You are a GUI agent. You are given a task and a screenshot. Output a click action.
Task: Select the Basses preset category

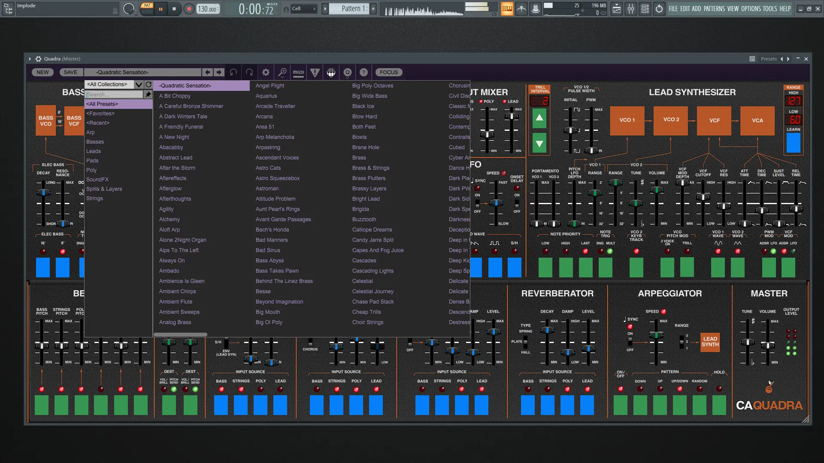[95, 142]
